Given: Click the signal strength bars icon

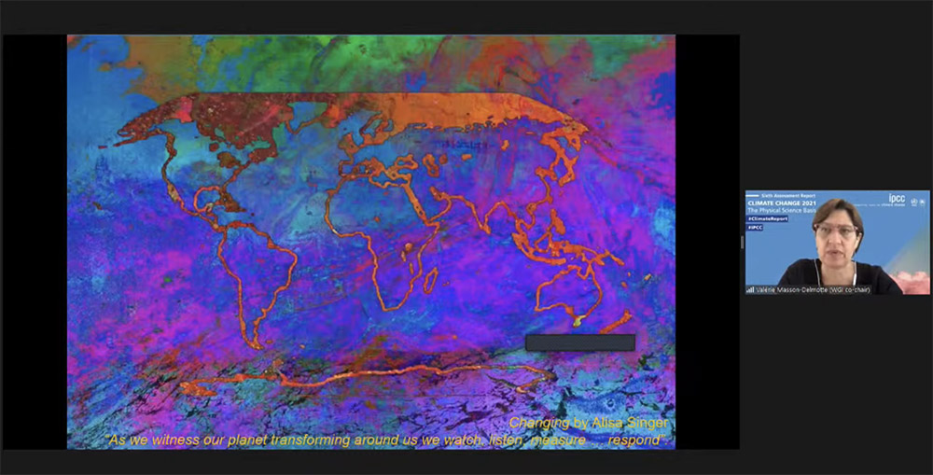Looking at the screenshot, I should (x=750, y=290).
